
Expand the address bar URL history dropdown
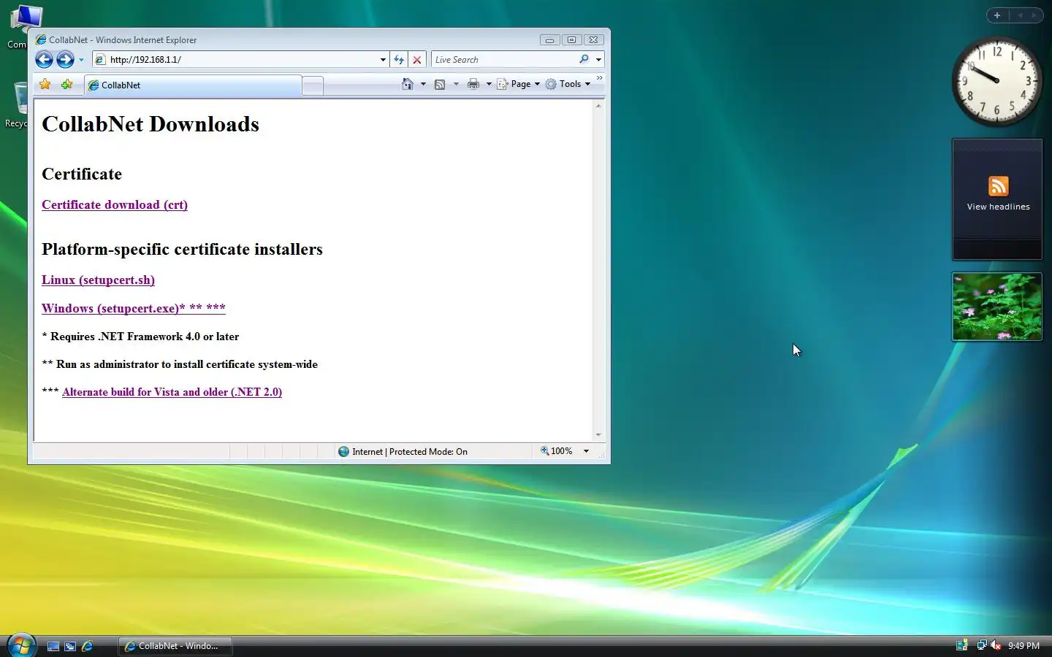click(383, 60)
